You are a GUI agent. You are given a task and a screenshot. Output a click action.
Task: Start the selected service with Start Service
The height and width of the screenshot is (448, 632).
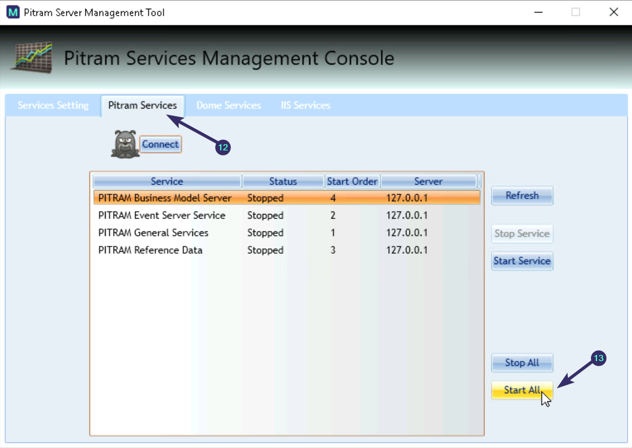tap(522, 261)
